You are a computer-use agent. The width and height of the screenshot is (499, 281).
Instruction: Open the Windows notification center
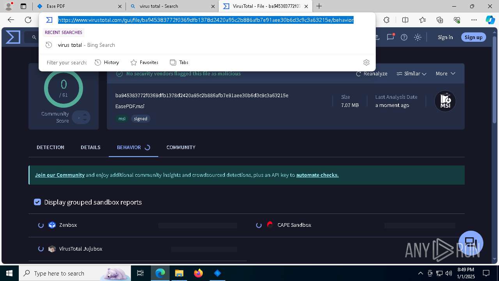click(486, 273)
